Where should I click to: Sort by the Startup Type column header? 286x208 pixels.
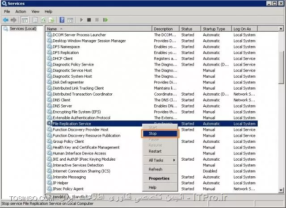216,29
